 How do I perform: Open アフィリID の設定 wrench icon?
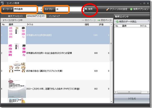[108, 9]
